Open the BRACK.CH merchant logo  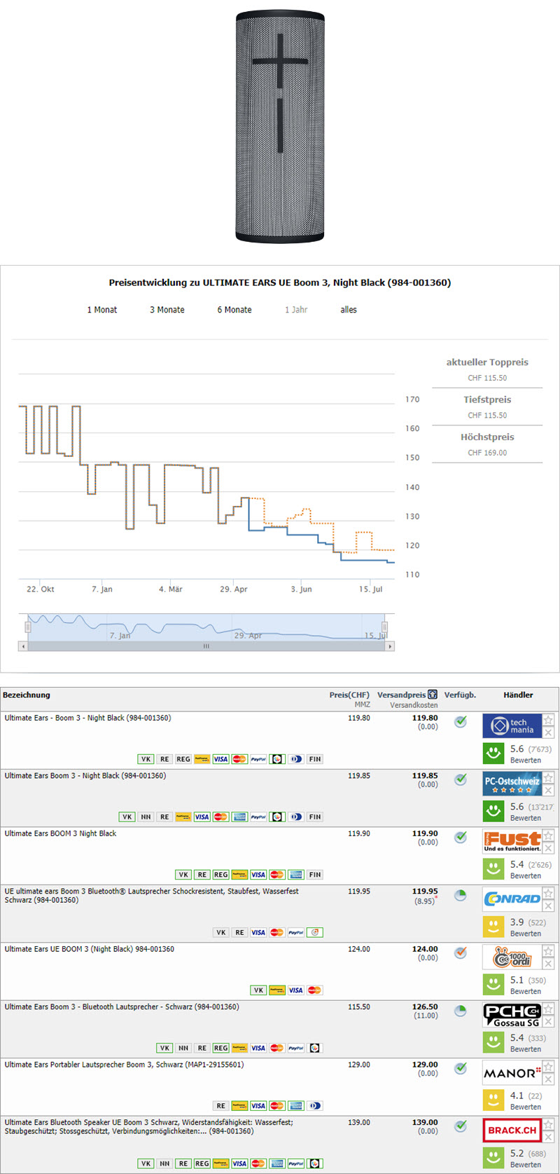point(512,1130)
